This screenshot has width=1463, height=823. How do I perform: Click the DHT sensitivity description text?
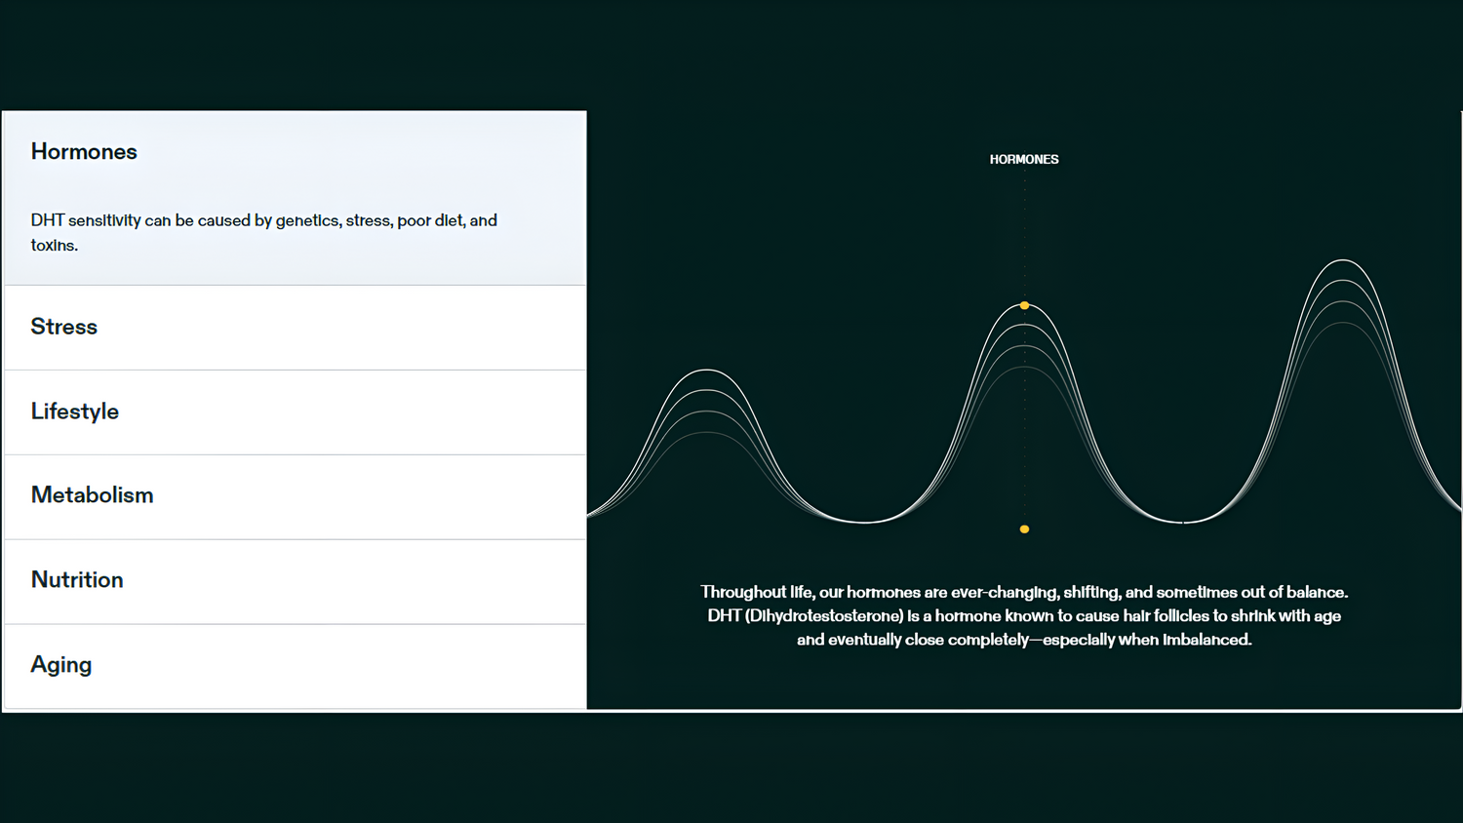263,221
